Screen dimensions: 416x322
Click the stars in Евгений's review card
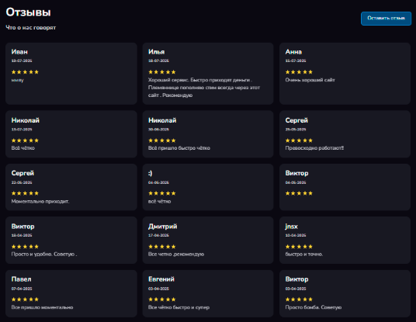(162, 299)
